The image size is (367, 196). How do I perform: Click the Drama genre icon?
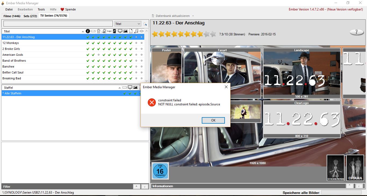tap(355, 168)
